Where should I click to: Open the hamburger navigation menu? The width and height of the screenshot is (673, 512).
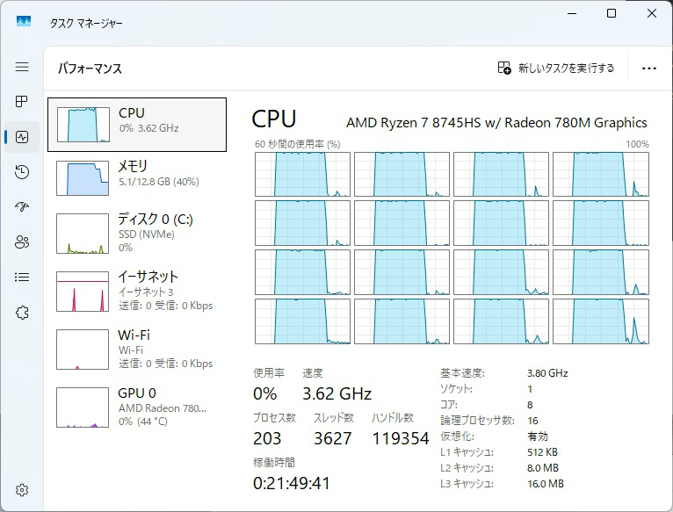click(22, 67)
